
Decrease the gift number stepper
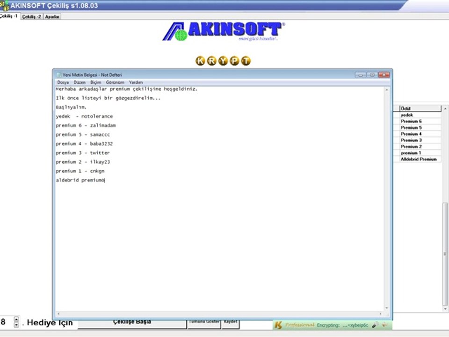tap(16, 325)
